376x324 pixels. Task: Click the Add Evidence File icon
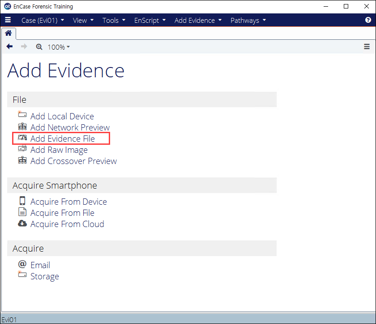point(22,138)
